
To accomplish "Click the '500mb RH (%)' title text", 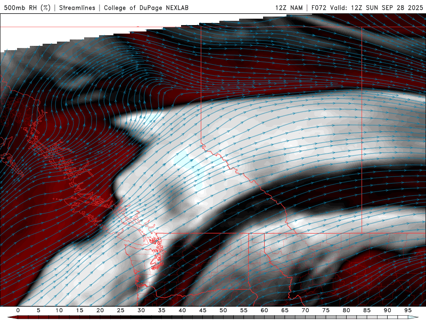I will (x=27, y=7).
